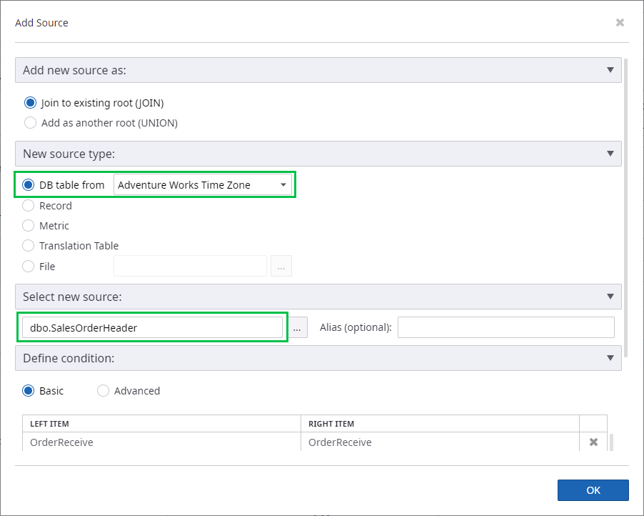644x516 pixels.
Task: Collapse the 'New source type' section
Action: [610, 154]
